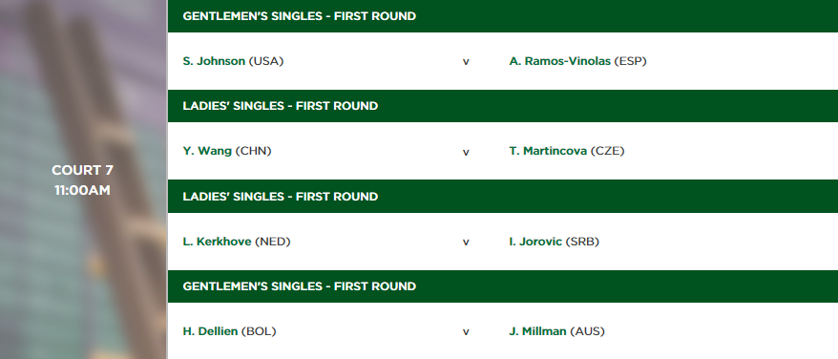Viewport: 838px width, 359px height.
Task: View J. Millman player page
Action: [x=537, y=331]
